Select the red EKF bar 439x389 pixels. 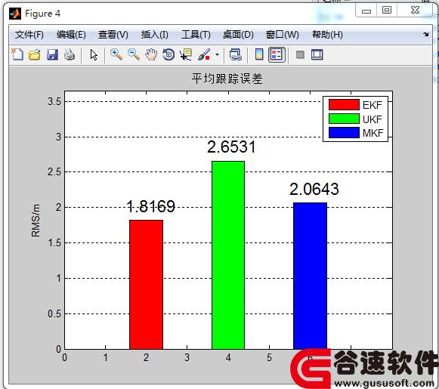click(146, 285)
